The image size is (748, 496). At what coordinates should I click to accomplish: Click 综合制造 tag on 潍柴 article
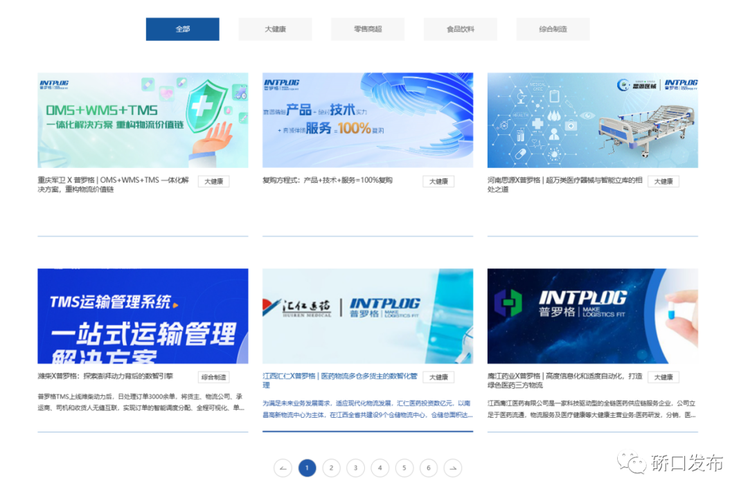213,377
